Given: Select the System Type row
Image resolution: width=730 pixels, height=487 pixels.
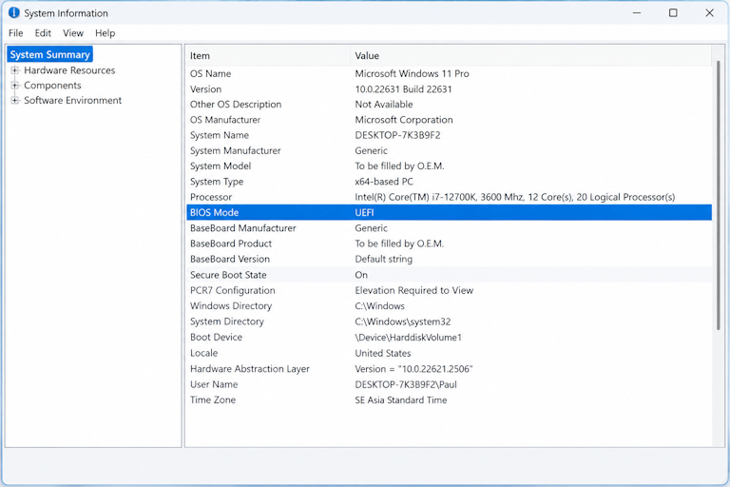Looking at the screenshot, I should [x=450, y=182].
